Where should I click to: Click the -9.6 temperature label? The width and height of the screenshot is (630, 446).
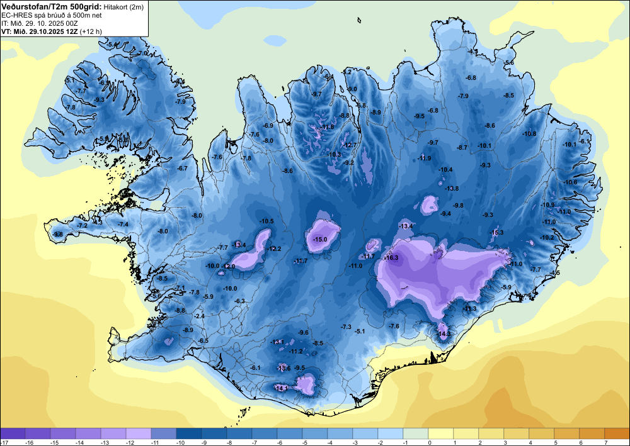(x=304, y=333)
